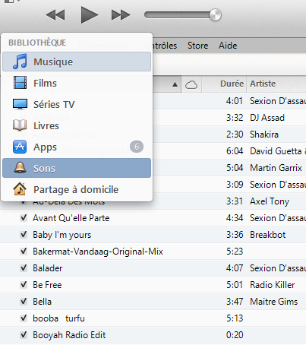Click the 6:04 duration cell
The image size is (306, 345).
pos(235,151)
